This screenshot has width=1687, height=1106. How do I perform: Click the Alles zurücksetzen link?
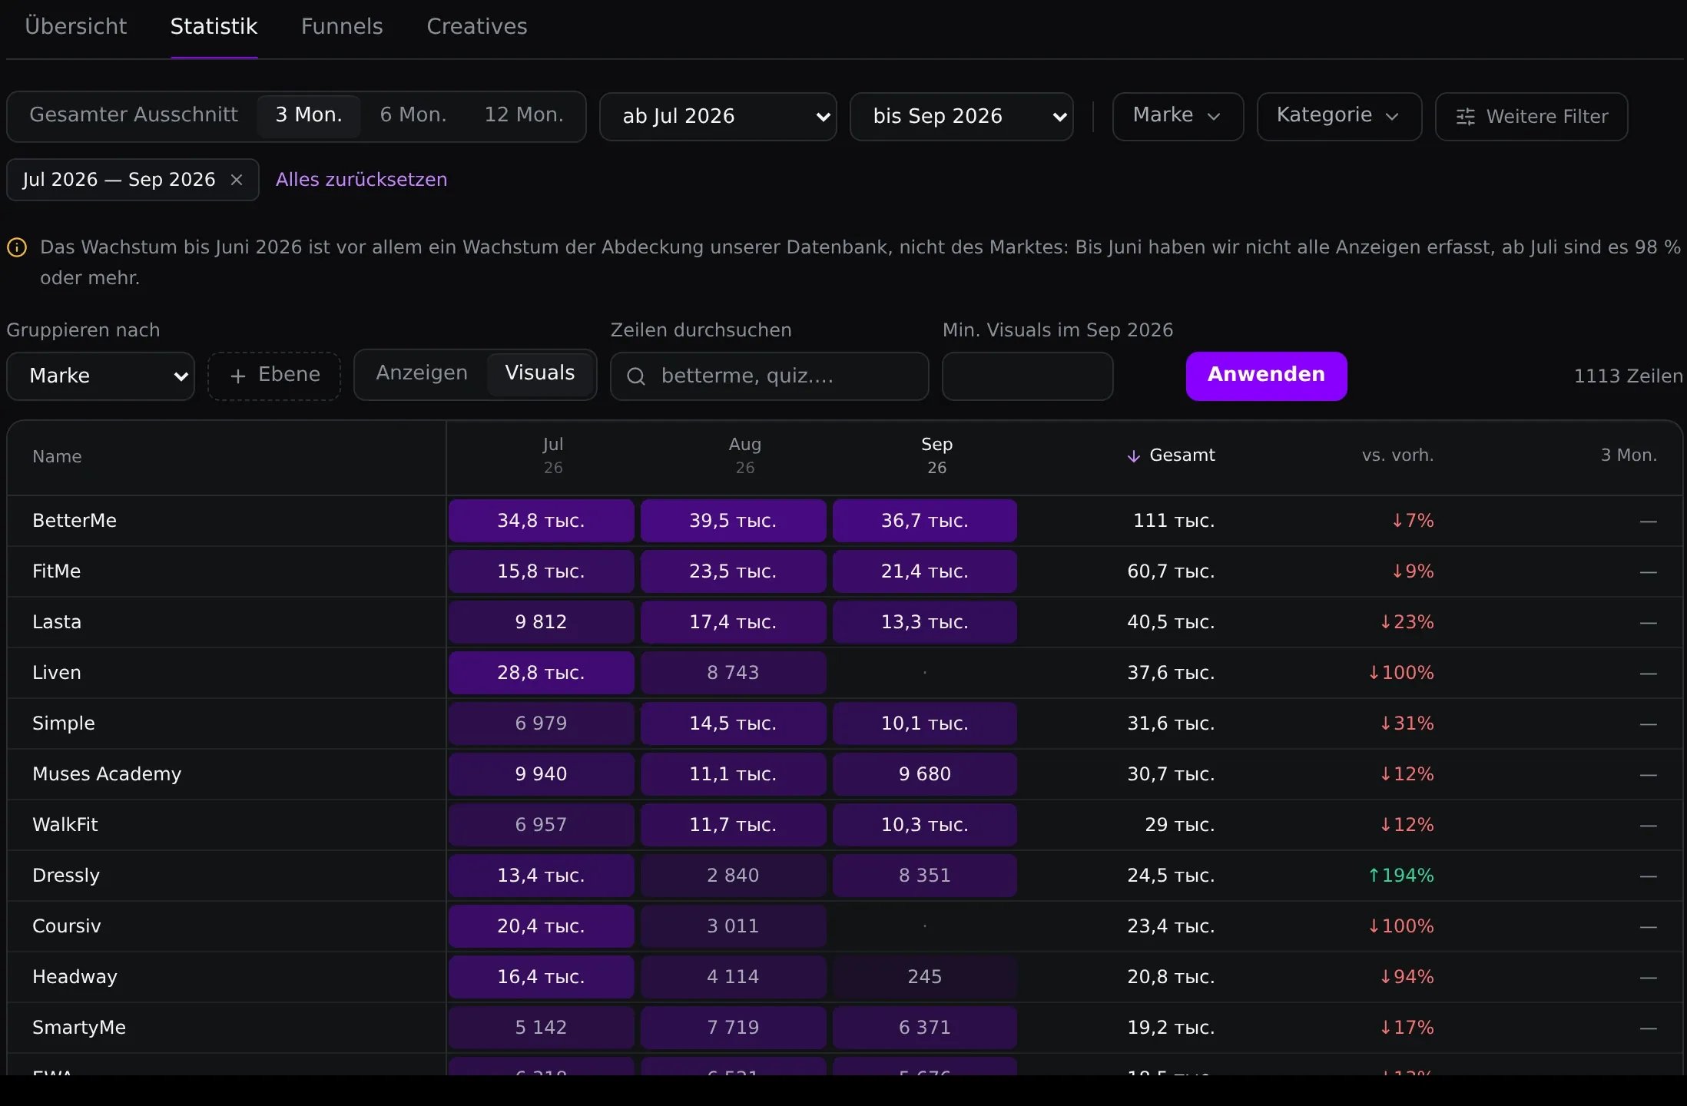tap(361, 180)
